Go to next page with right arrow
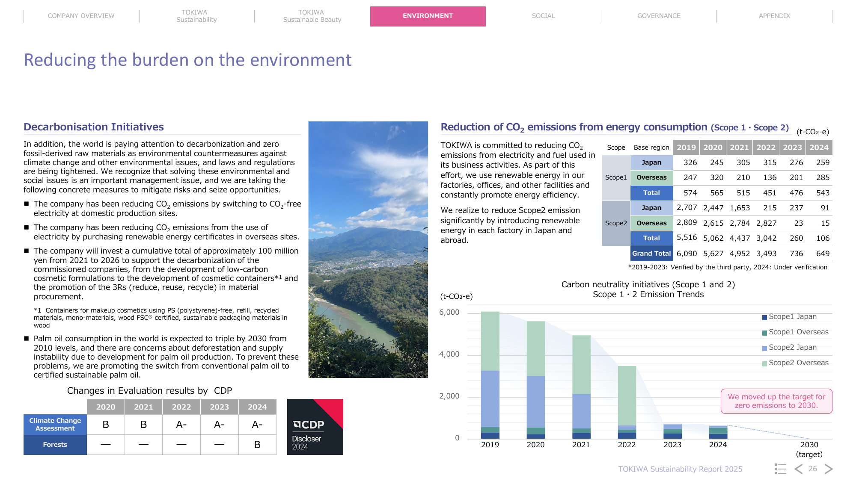 coord(829,469)
